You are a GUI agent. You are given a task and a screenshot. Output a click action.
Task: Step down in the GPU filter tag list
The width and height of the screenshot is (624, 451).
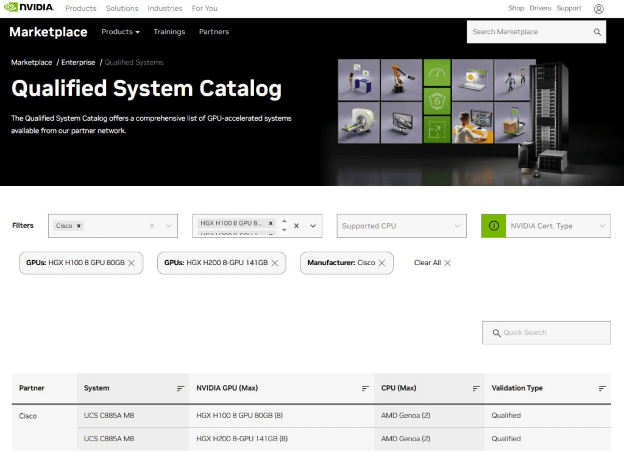284,230
